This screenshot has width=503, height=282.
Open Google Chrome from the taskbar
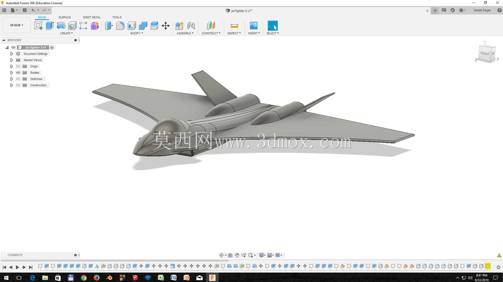click(x=84, y=278)
